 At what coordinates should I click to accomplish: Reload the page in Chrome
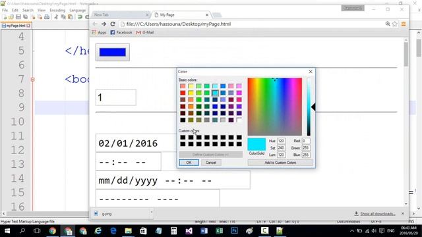click(x=113, y=24)
